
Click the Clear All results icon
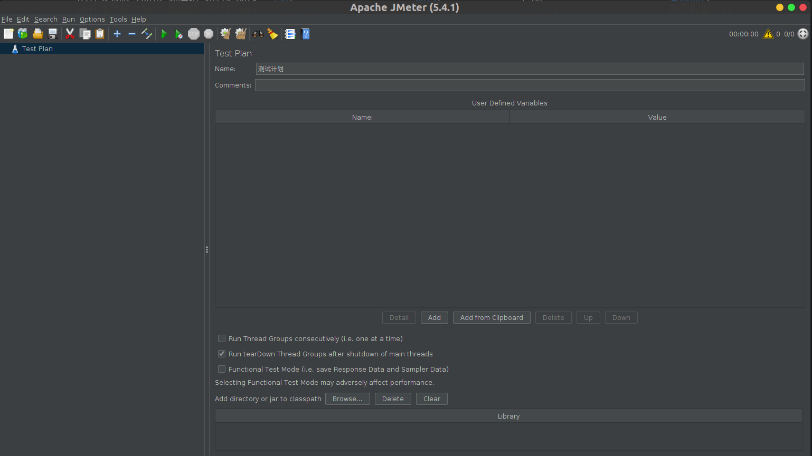[241, 34]
